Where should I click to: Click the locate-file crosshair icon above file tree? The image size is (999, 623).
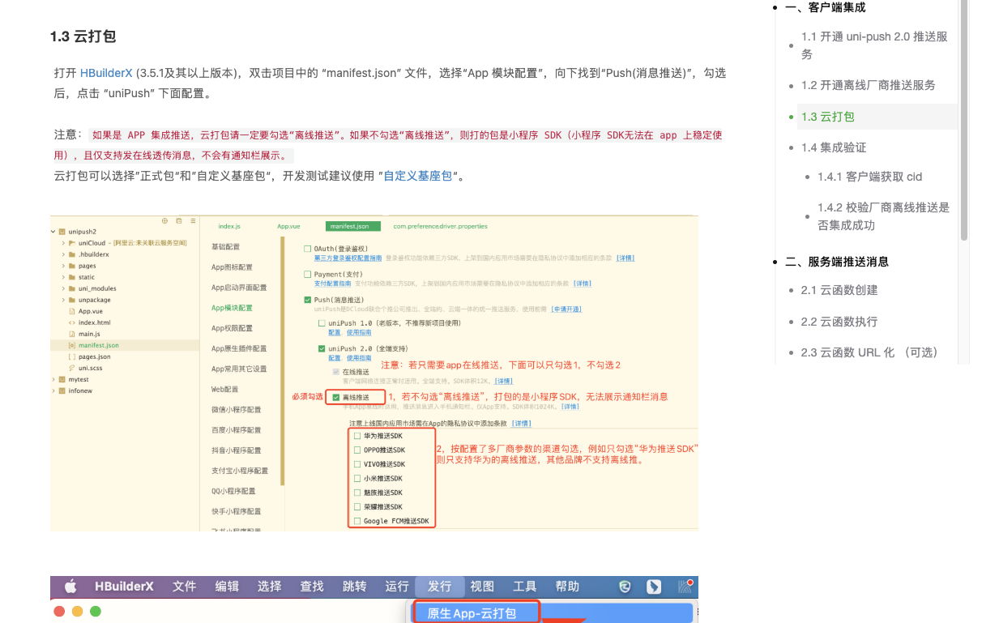165,220
